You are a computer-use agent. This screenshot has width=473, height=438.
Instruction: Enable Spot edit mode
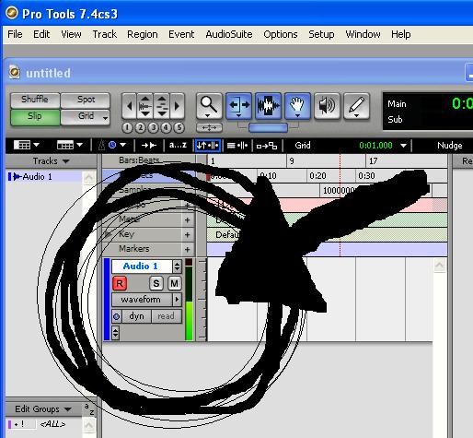point(86,100)
